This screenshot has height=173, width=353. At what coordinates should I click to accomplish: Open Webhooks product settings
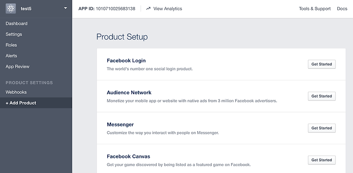coord(16,92)
